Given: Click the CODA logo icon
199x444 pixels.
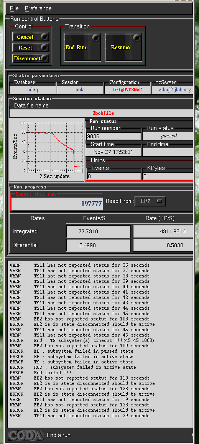Looking at the screenshot, I should (26, 435).
